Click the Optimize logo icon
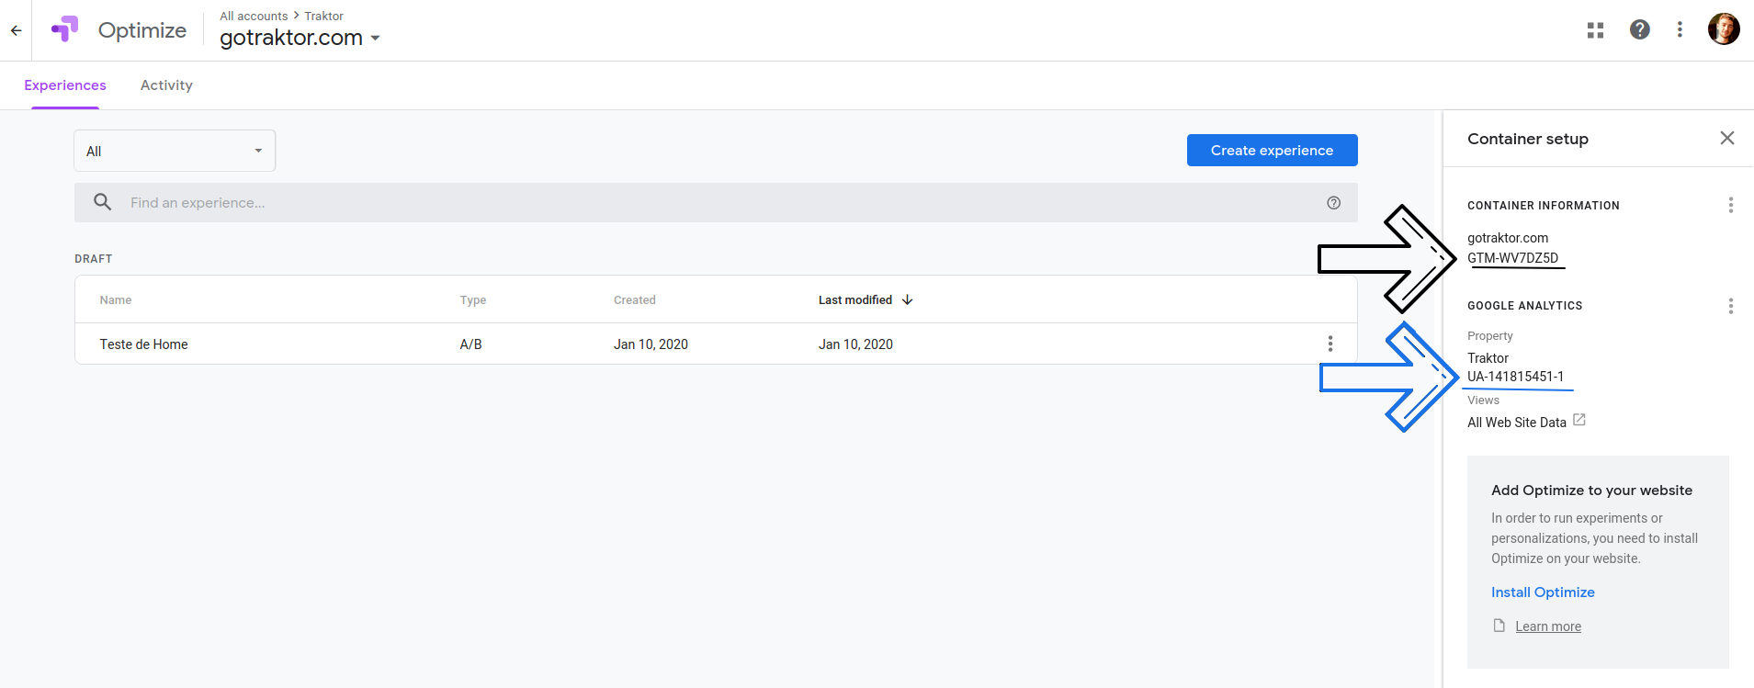Screen dimensions: 1754x688 point(65,29)
